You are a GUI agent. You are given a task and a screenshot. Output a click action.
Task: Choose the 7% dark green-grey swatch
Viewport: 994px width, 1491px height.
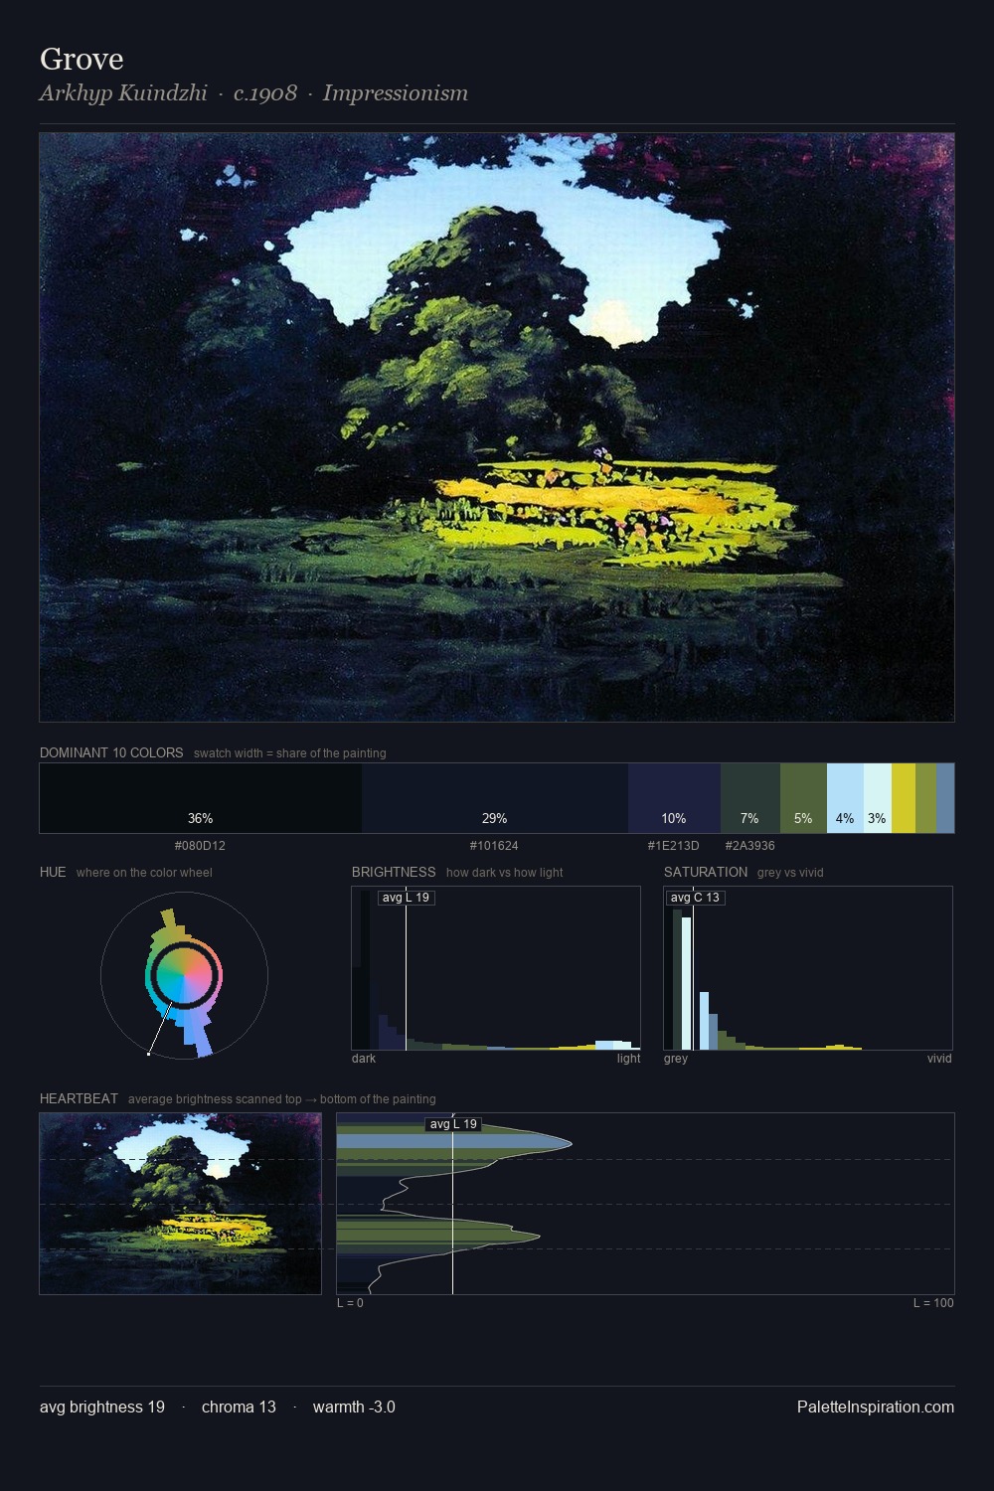(749, 797)
